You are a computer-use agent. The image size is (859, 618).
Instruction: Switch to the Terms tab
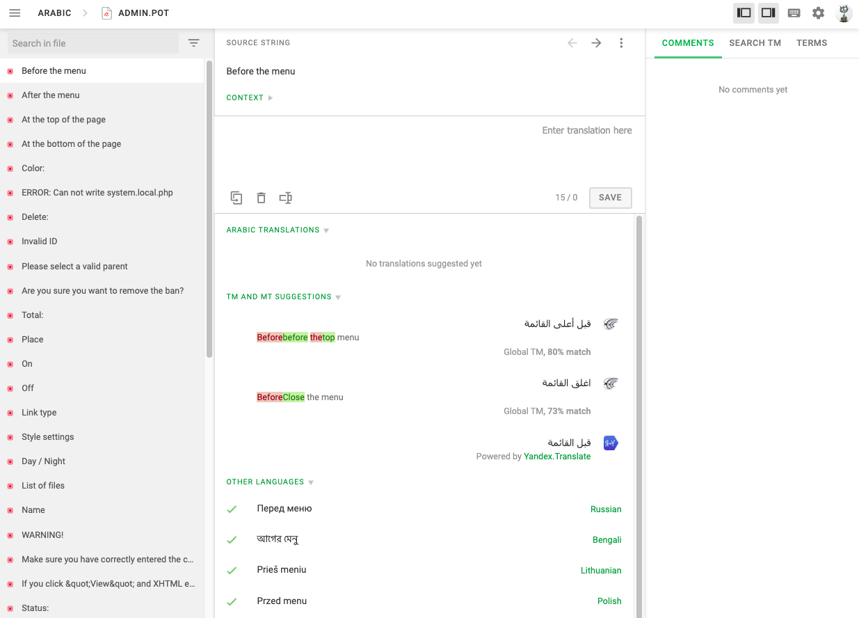coord(812,43)
